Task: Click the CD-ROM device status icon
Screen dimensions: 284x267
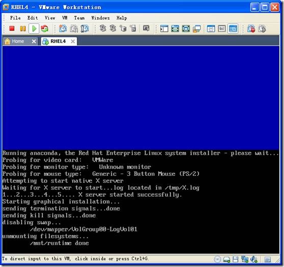Action: [x=217, y=259]
